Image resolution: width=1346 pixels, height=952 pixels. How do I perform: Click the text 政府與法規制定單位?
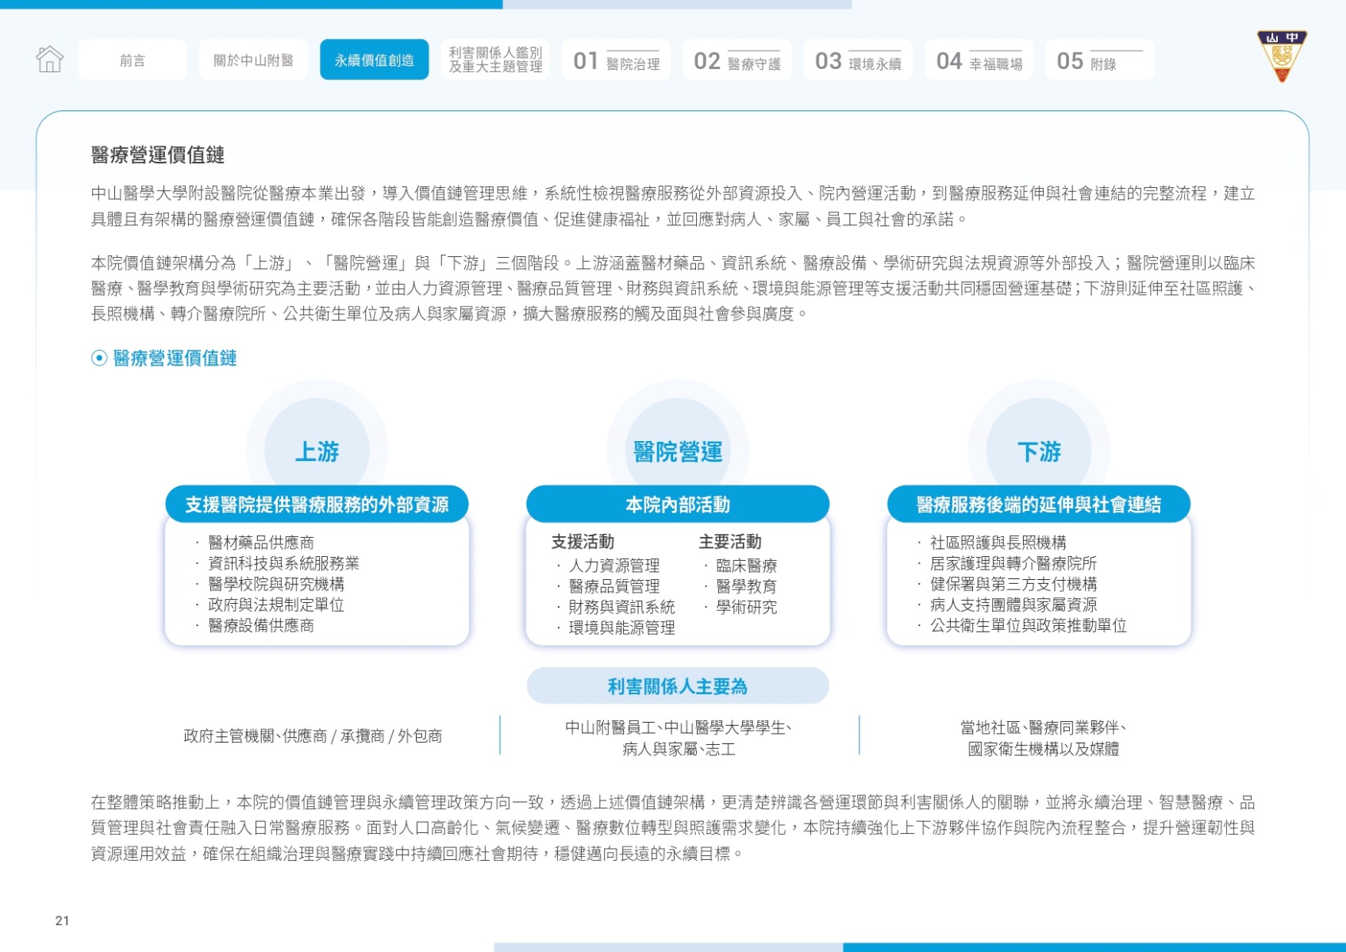point(276,605)
